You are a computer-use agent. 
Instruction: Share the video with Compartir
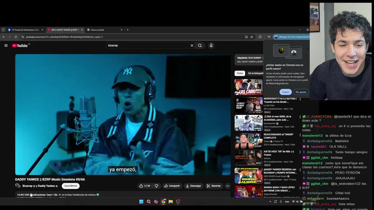click(172, 186)
